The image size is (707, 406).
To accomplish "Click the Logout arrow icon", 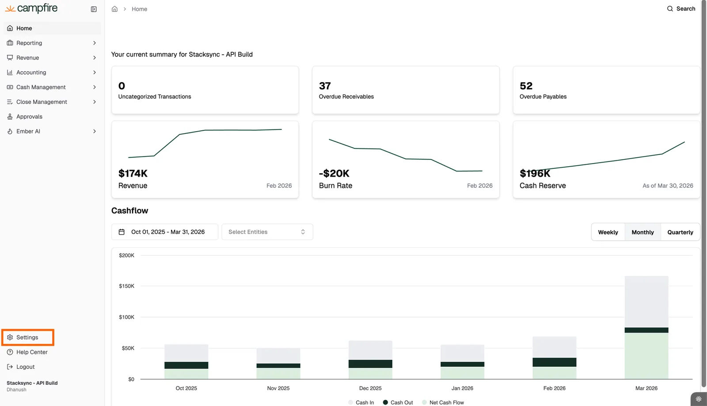I will tap(10, 367).
